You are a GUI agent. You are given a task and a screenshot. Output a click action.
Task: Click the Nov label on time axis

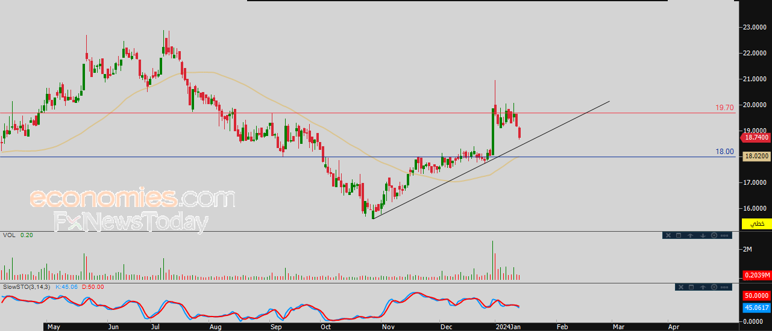tap(388, 327)
